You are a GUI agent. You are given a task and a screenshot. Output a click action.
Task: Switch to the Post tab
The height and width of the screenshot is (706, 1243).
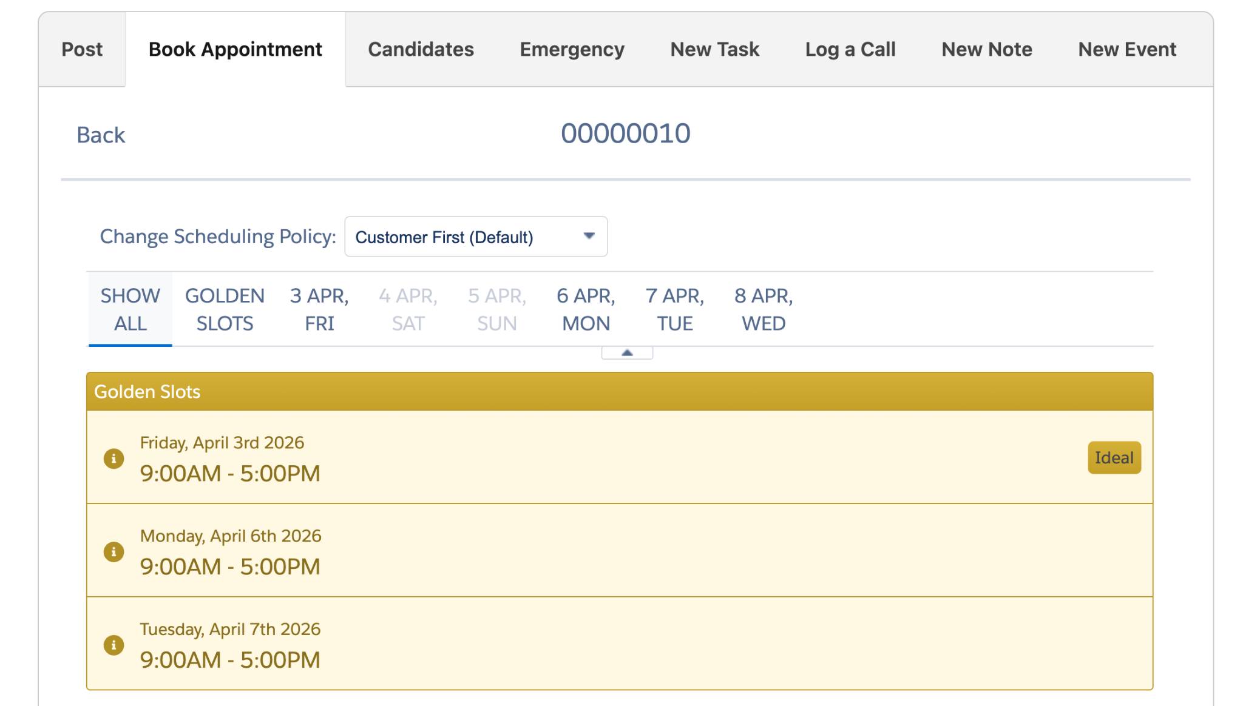tap(82, 49)
